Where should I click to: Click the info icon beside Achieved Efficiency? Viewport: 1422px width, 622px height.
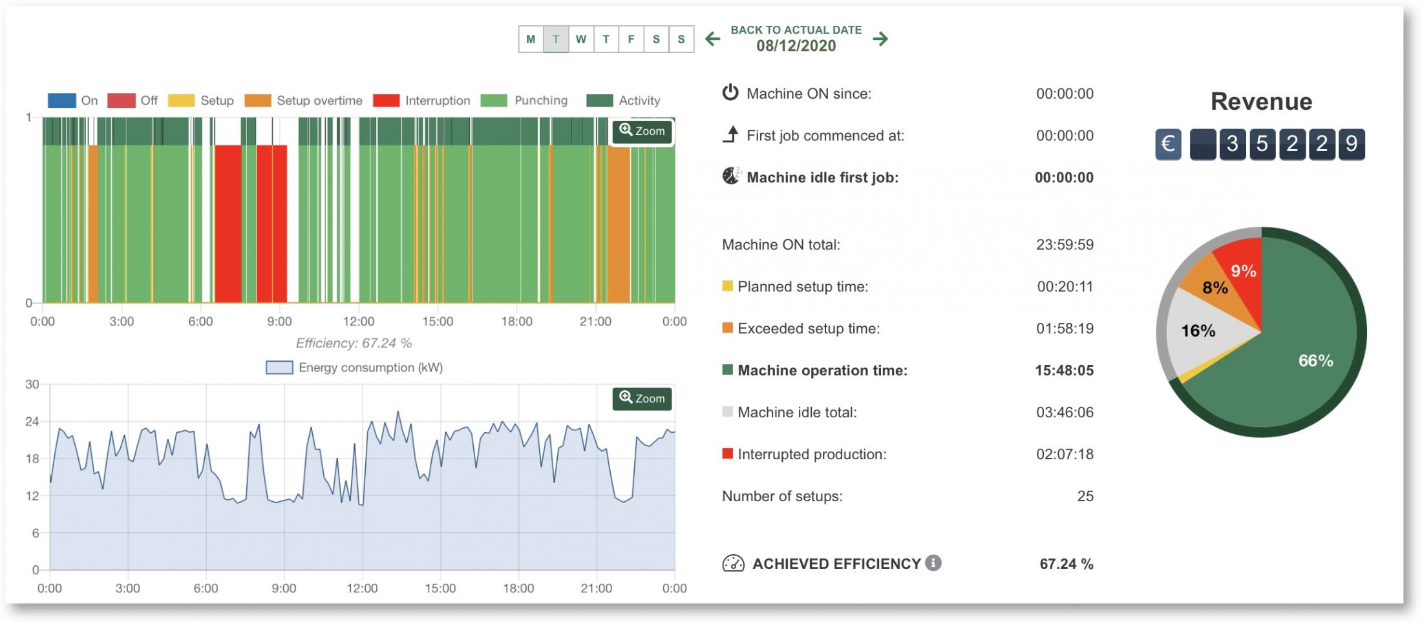(x=933, y=563)
